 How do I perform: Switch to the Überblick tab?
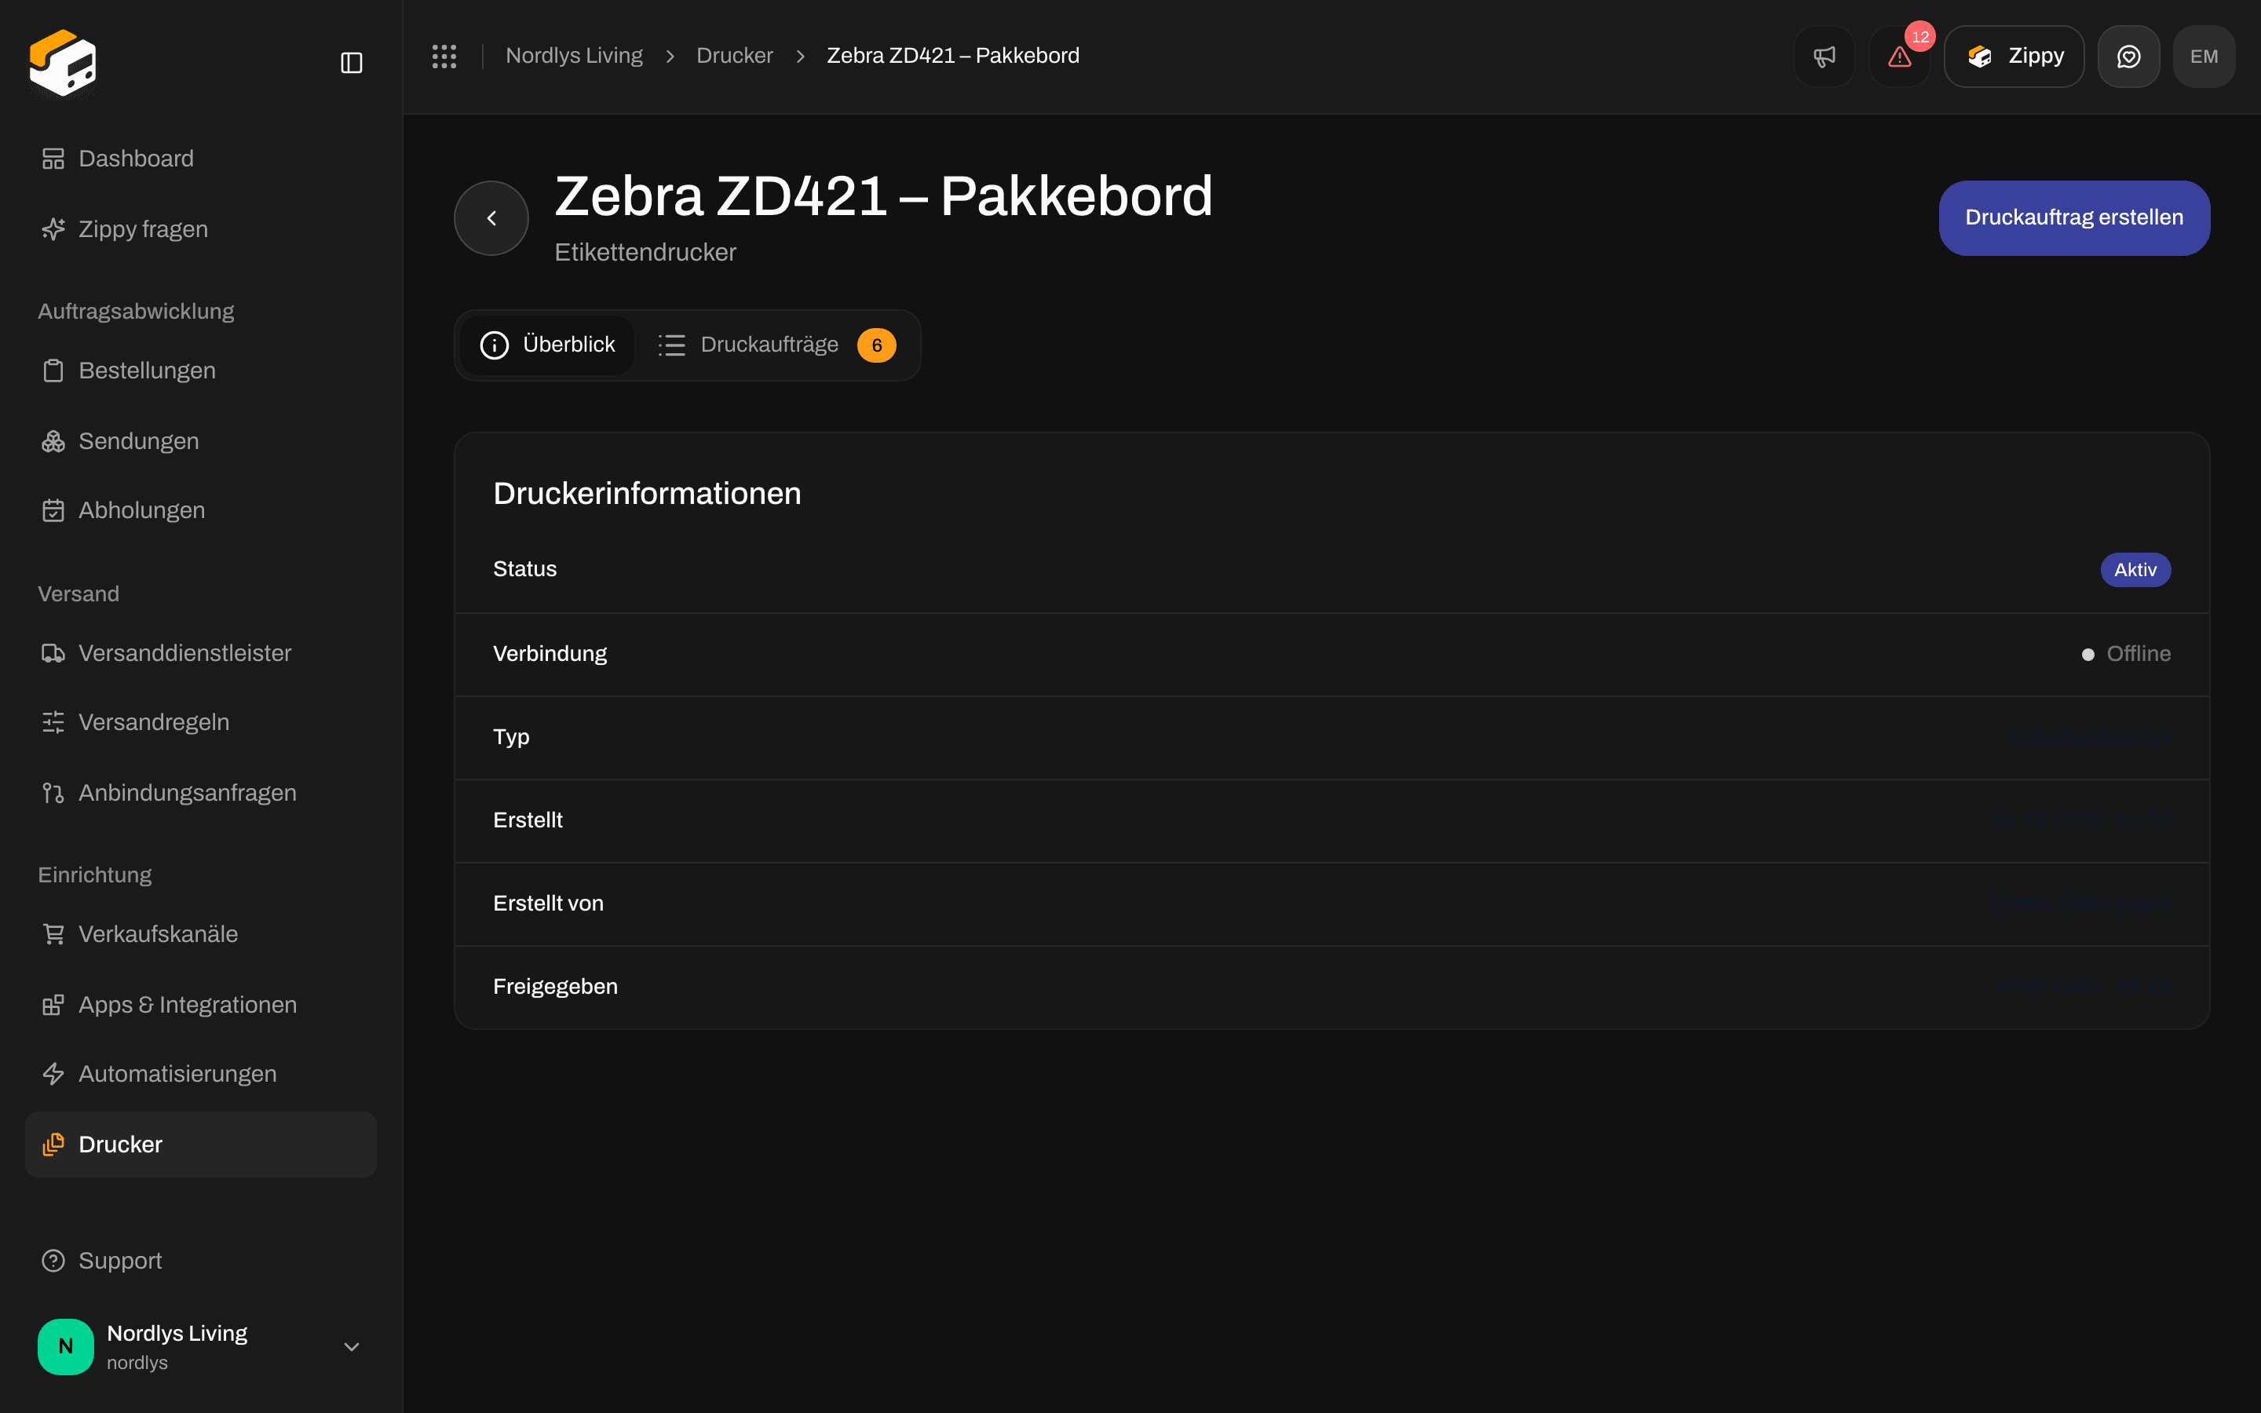pos(547,345)
